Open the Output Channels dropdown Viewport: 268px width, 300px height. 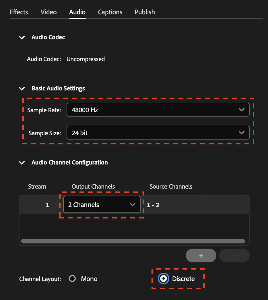102,204
